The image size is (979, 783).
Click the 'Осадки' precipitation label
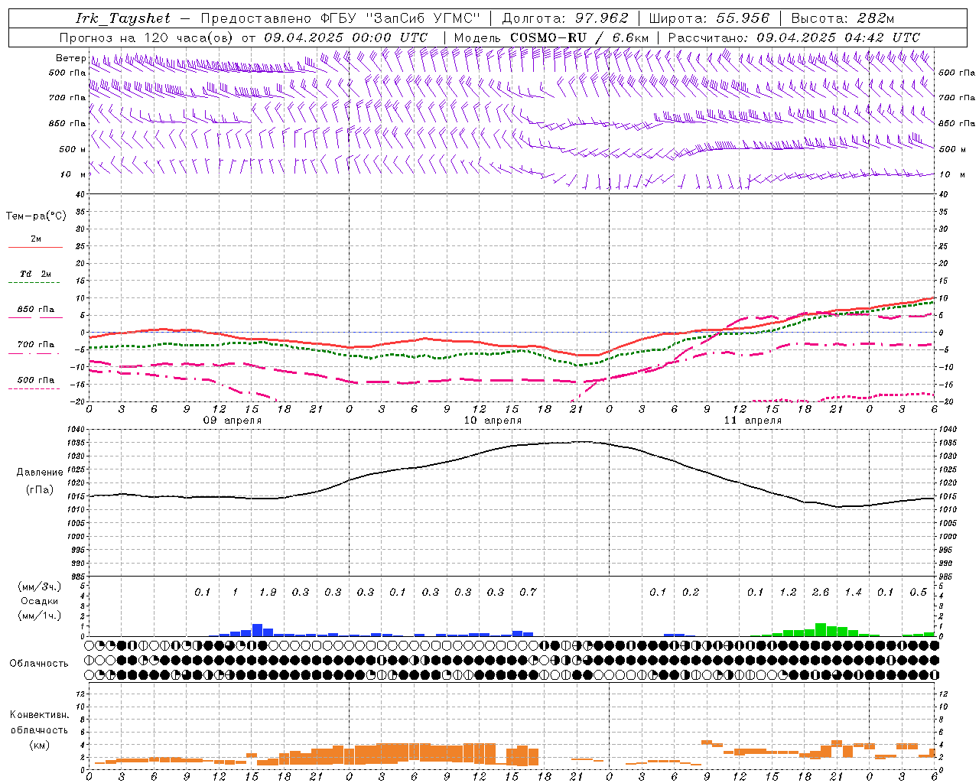[39, 601]
